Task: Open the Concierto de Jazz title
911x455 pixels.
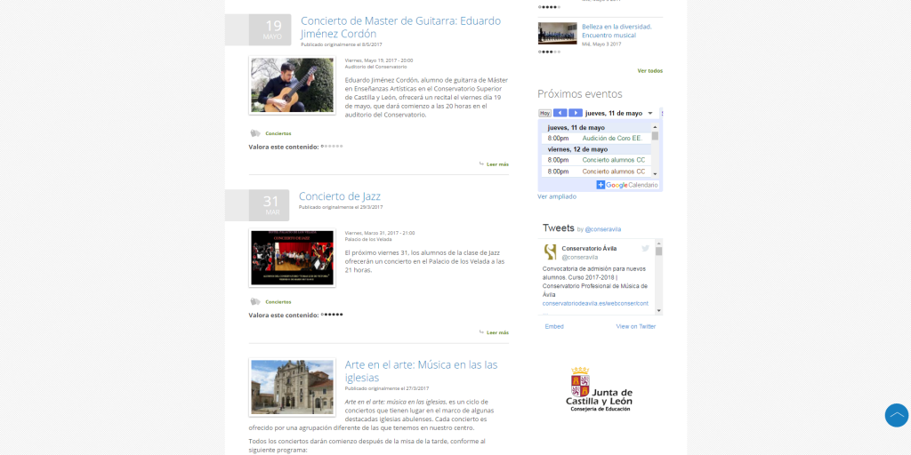Action: pyautogui.click(x=339, y=196)
